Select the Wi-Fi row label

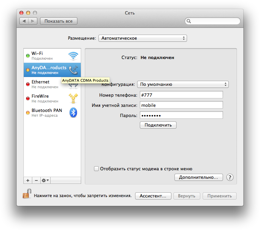pyautogui.click(x=37, y=53)
